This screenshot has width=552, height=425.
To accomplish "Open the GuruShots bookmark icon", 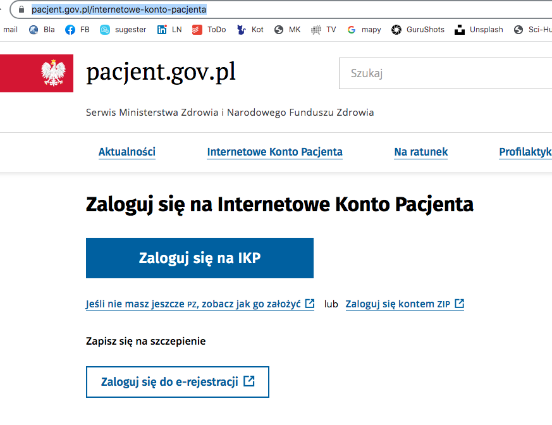I will tap(396, 30).
